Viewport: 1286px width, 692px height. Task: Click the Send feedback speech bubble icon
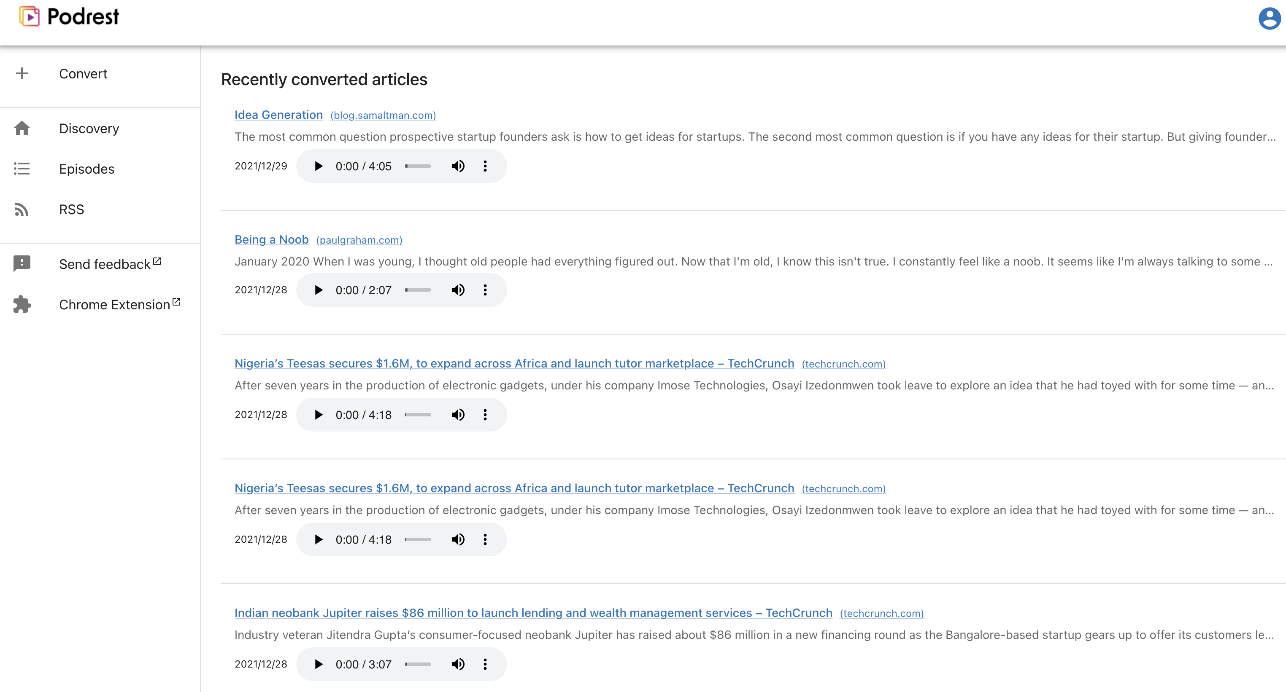(22, 264)
